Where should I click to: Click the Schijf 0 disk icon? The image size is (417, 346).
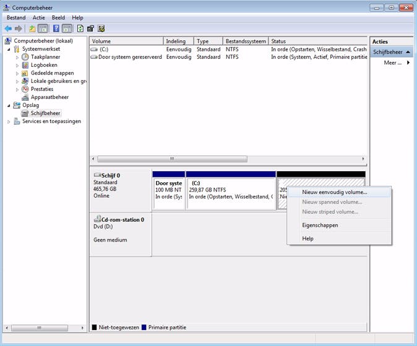point(97,175)
